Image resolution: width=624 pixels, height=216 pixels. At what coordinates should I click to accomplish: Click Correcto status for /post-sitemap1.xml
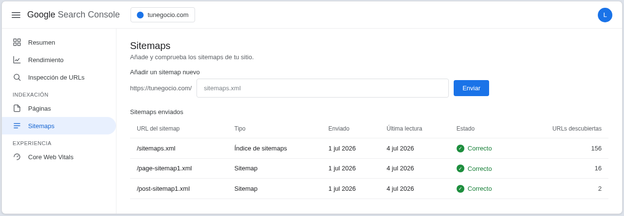pyautogui.click(x=479, y=189)
